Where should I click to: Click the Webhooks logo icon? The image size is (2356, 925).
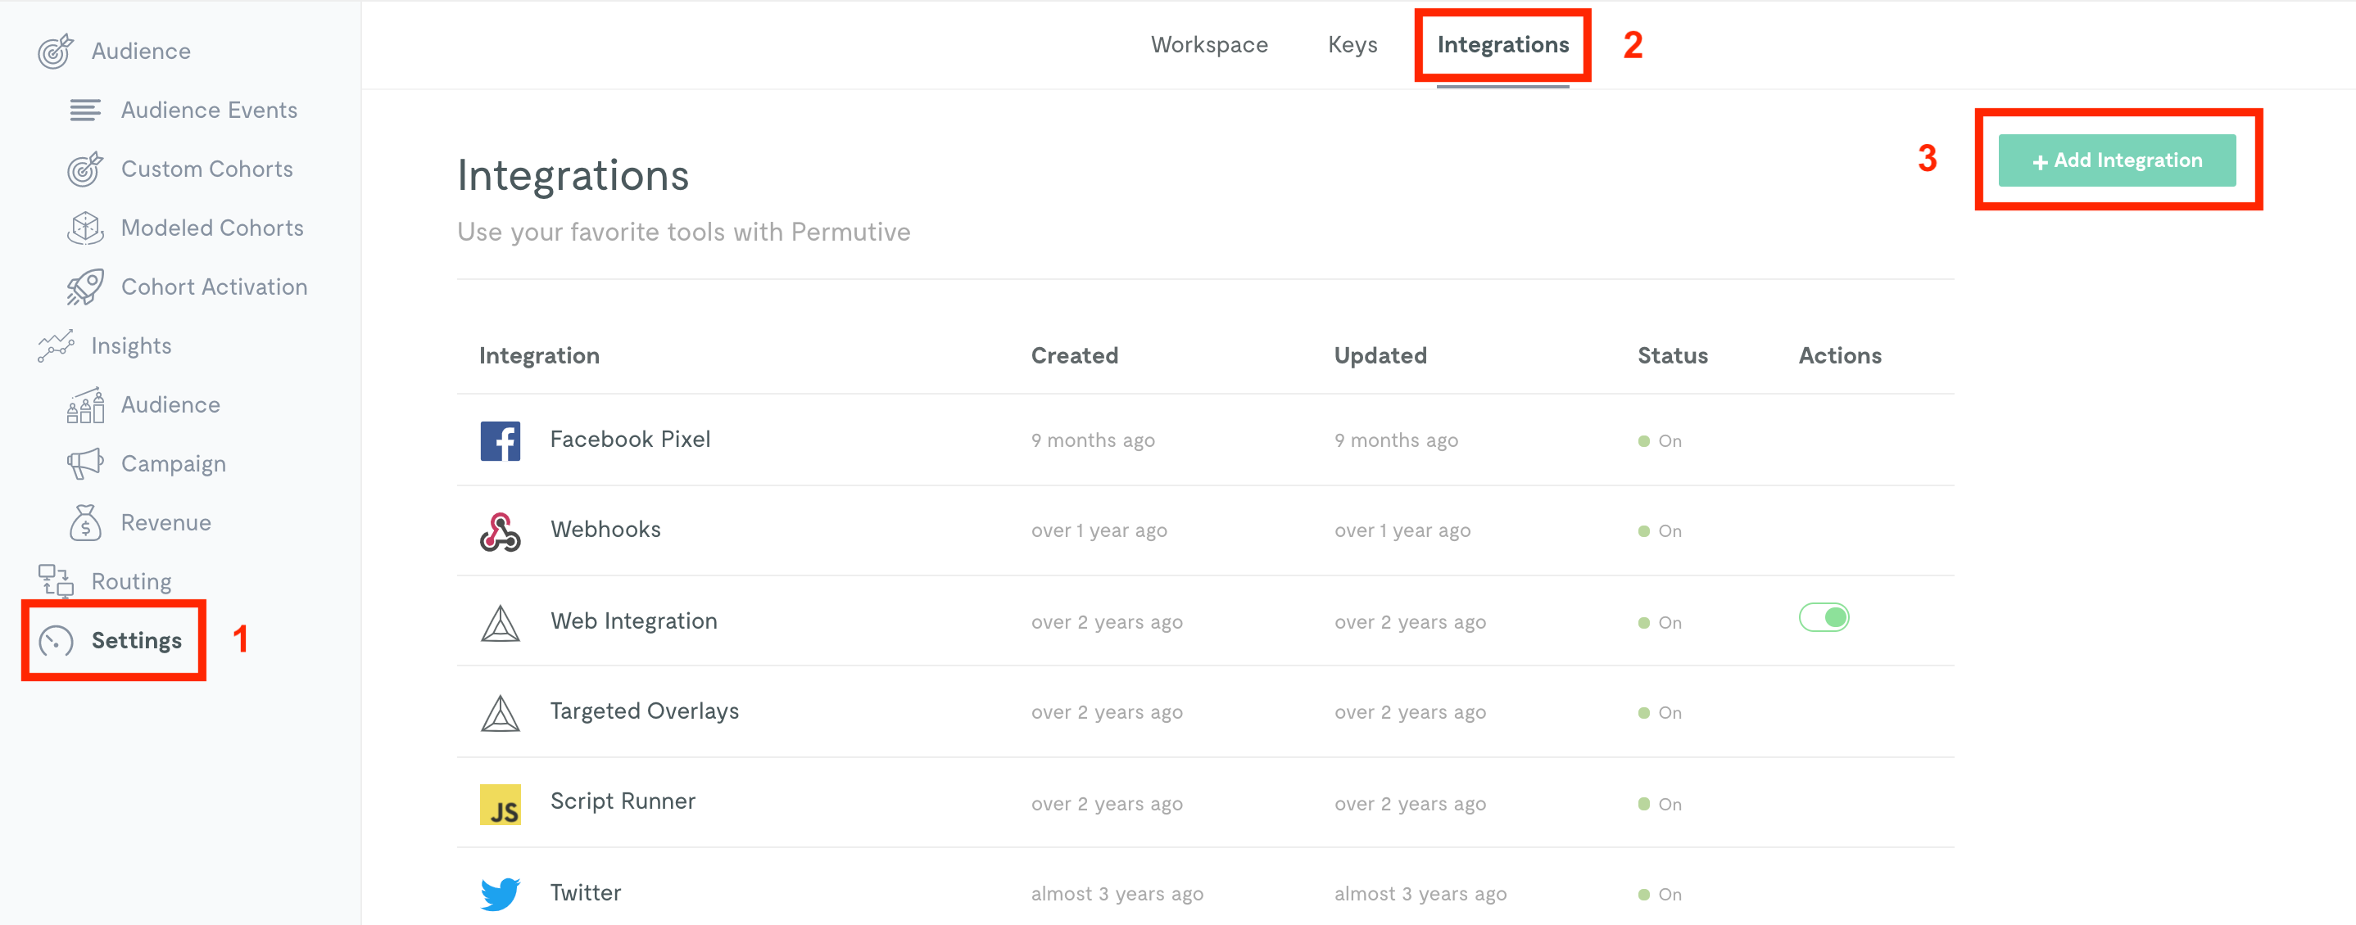tap(501, 531)
